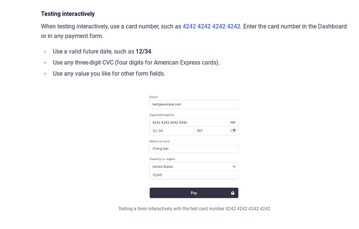
Task: Click the Country or region label
Action: 163,159
